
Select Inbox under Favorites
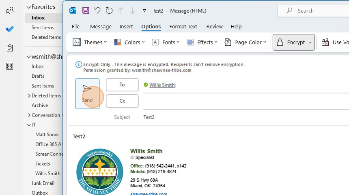[44, 18]
